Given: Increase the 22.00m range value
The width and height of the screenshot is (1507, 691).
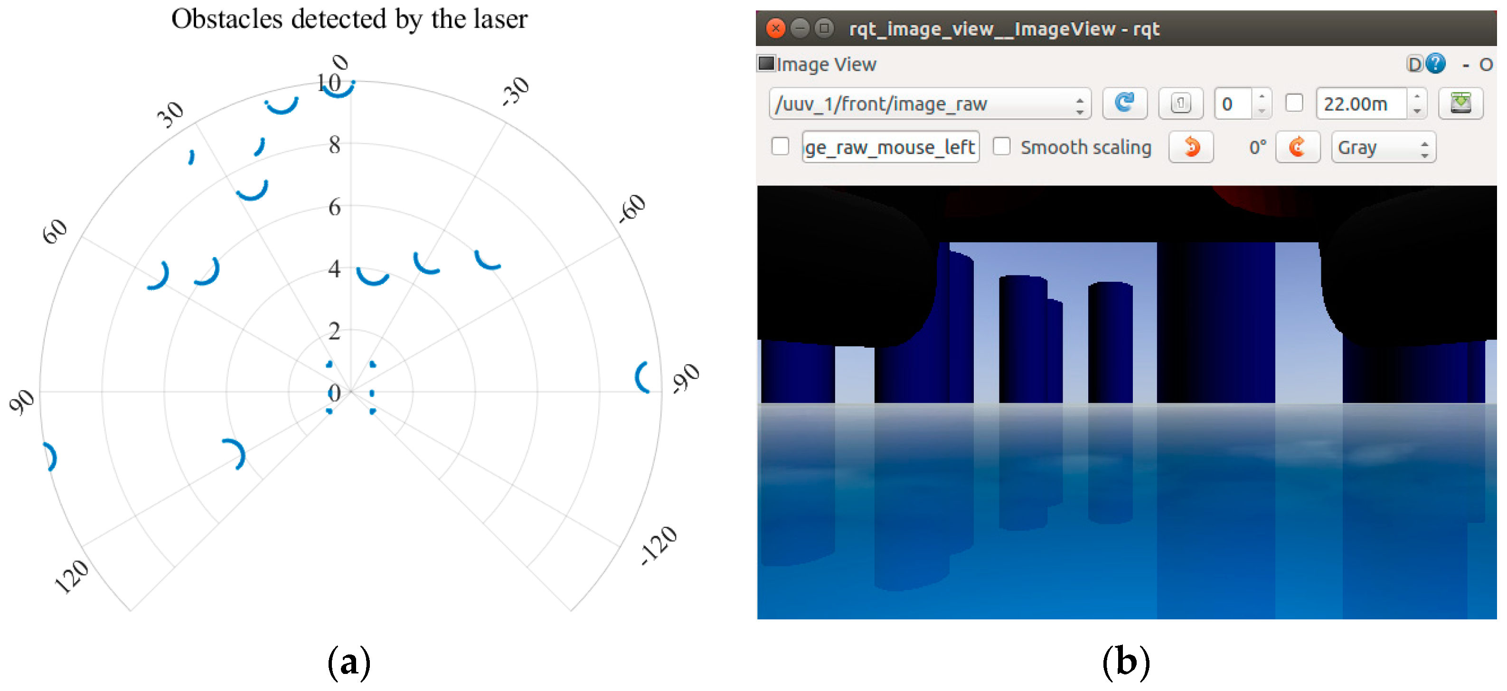Looking at the screenshot, I should pos(1416,96).
